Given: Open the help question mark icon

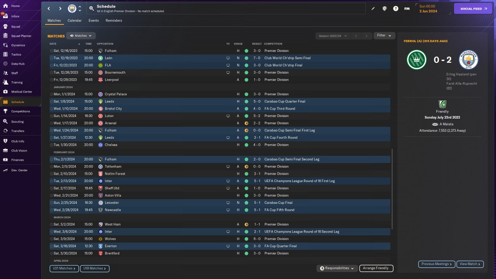Looking at the screenshot, I should tap(396, 9).
